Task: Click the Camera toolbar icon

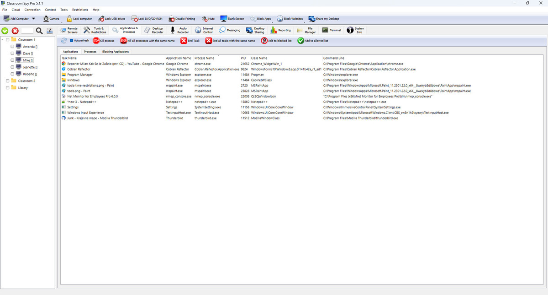Action: click(46, 19)
